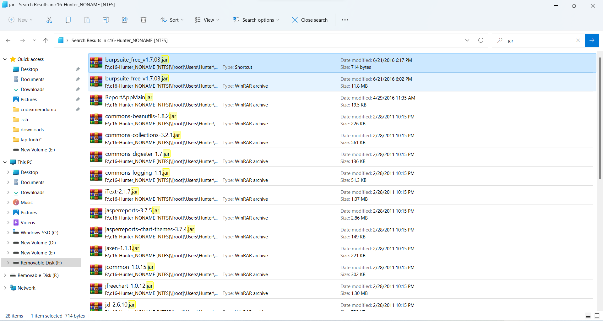Collapse the This PC tree
The image size is (603, 321).
(5, 162)
